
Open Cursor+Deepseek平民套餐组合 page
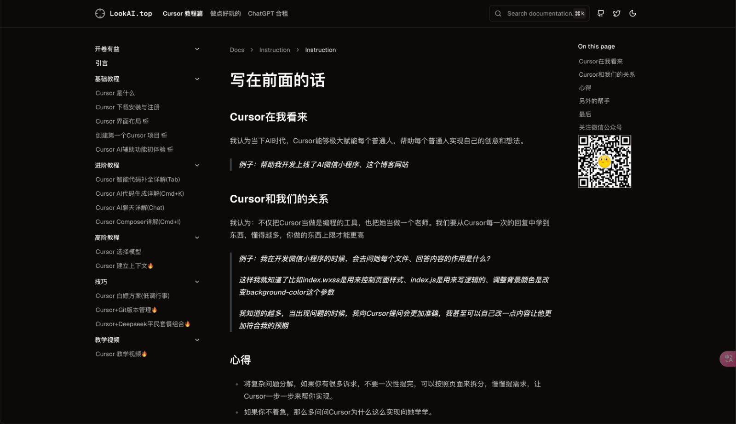click(x=143, y=324)
